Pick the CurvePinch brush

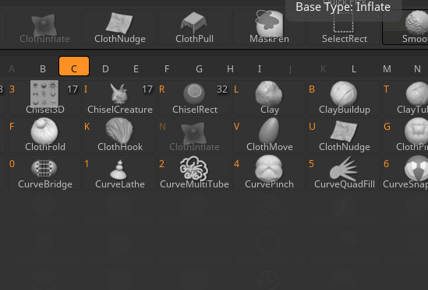pos(269,173)
